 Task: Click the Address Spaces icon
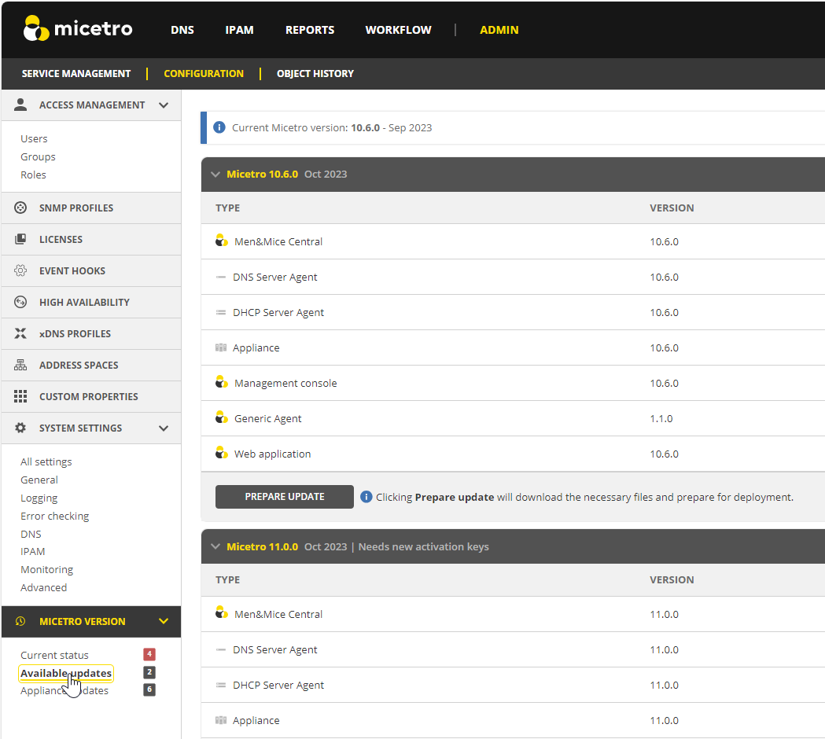(x=21, y=365)
